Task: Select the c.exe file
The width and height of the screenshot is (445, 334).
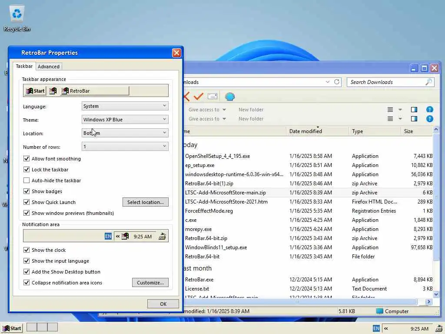Action: coord(191,220)
